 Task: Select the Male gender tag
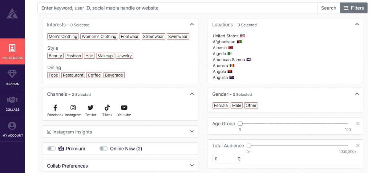point(236,106)
